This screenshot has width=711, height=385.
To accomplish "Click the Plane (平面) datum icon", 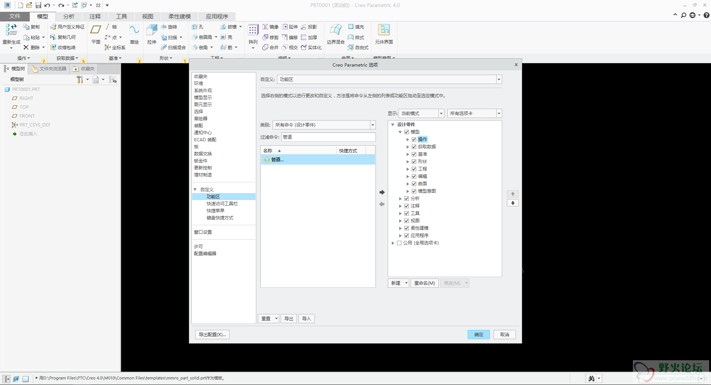I will 96,30.
